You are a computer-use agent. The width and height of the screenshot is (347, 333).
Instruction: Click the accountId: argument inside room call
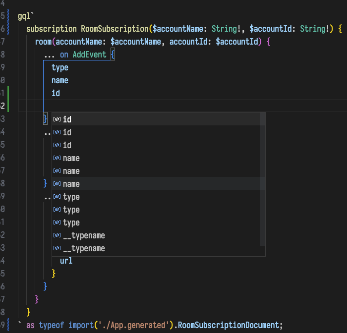tap(190, 42)
